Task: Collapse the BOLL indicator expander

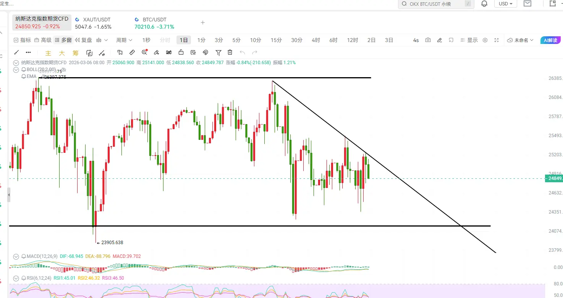Action: click(x=16, y=70)
